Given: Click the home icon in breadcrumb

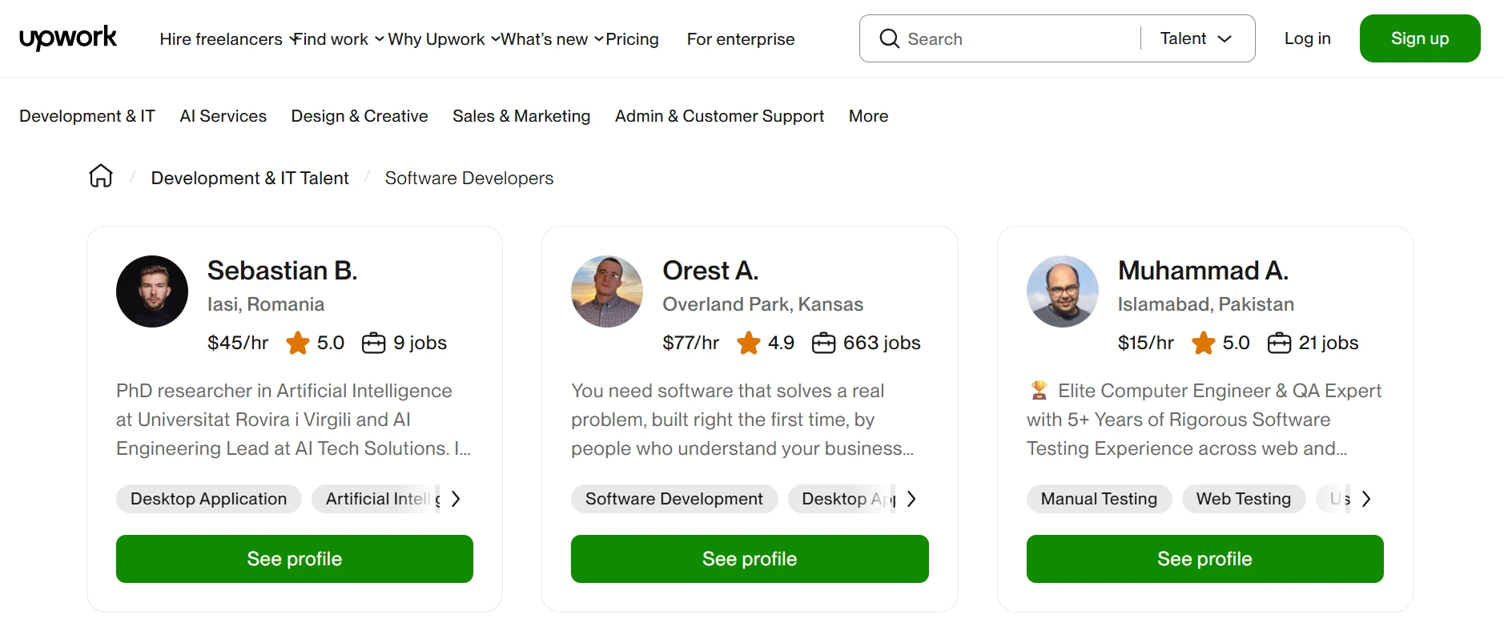Looking at the screenshot, I should click(101, 176).
